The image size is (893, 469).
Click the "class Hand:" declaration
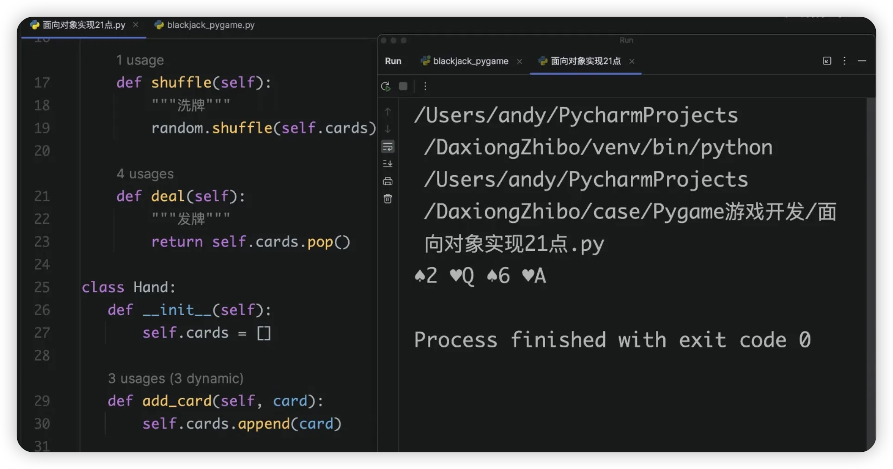point(129,287)
